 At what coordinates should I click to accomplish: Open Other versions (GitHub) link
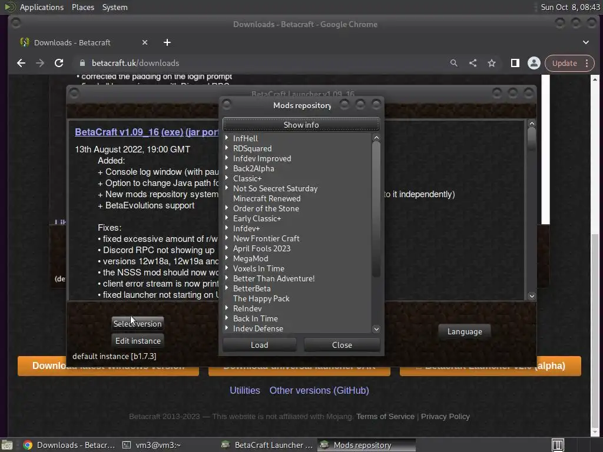pos(319,391)
